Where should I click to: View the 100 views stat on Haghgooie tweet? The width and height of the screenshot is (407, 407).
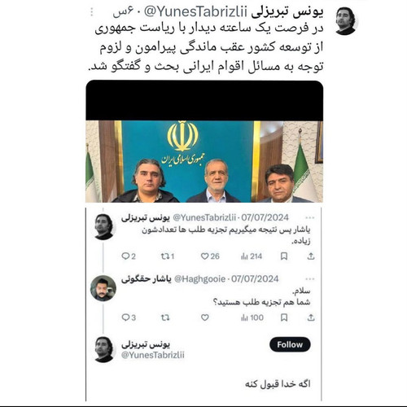252,317
